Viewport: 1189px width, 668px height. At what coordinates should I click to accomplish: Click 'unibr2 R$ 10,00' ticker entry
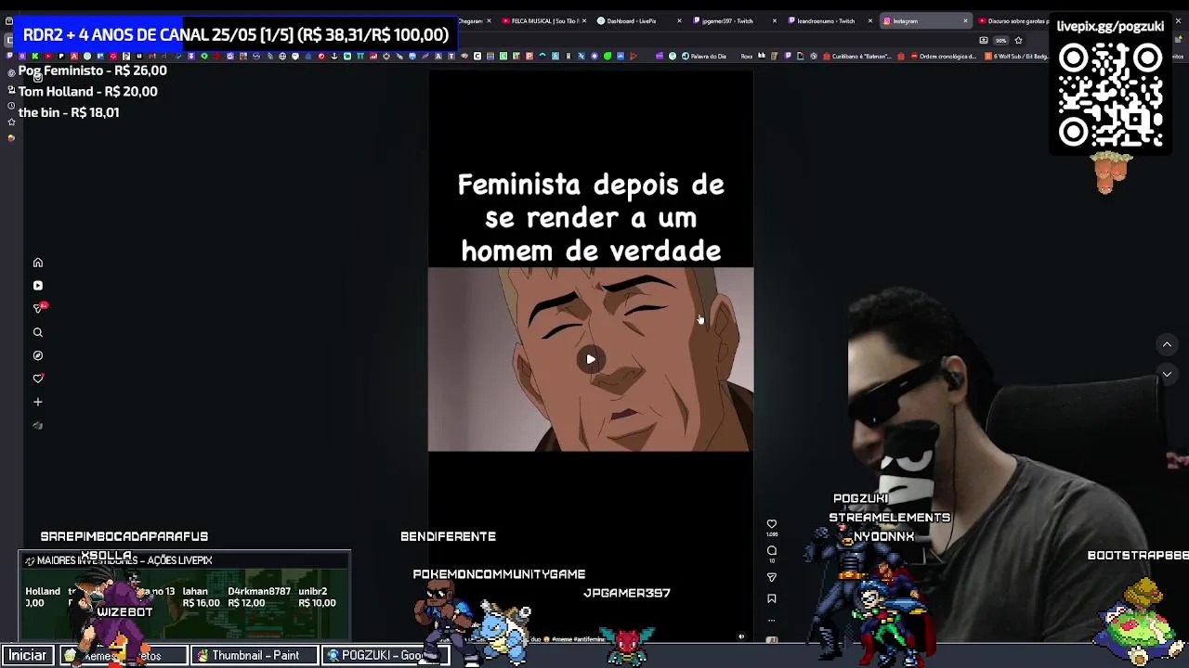(317, 597)
